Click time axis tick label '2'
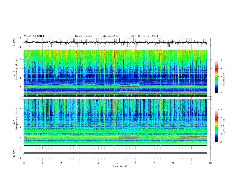Viewport: 237px width, 183px height. click(61, 163)
